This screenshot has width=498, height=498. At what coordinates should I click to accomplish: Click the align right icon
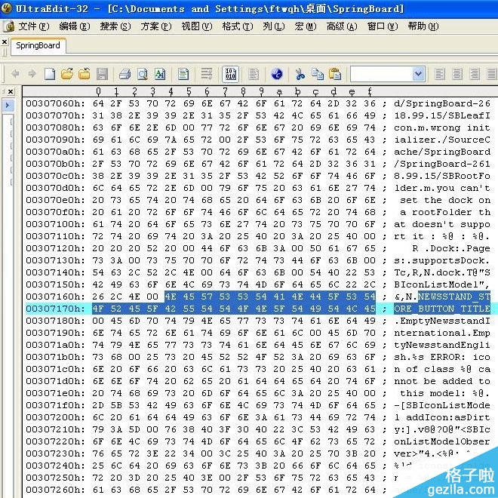(475, 74)
